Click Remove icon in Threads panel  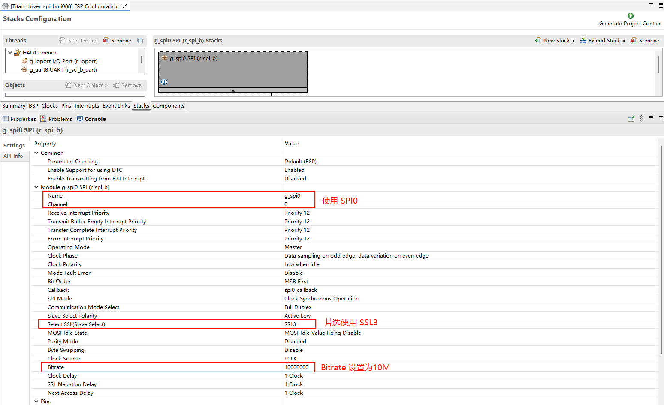[x=106, y=41]
